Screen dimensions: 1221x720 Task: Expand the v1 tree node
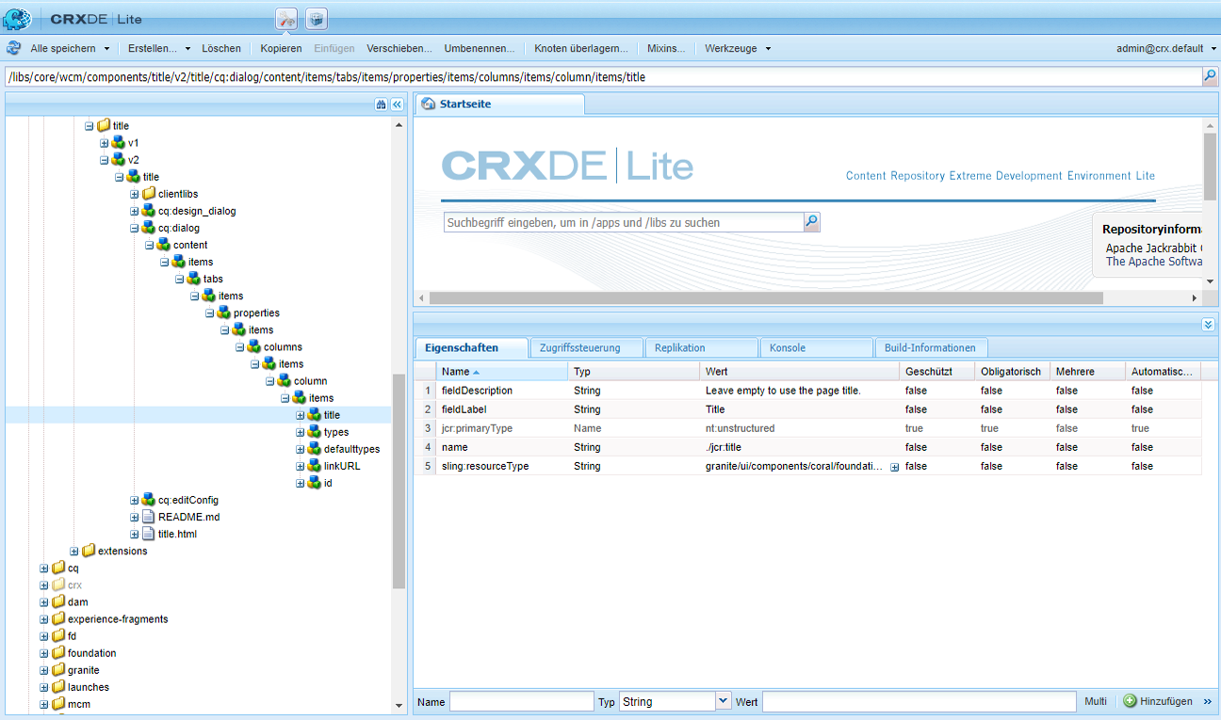105,143
